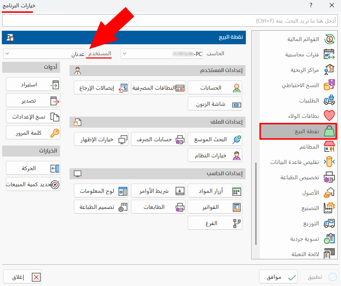
Task: Open الحسابات (Accounts) settings icon
Action: pos(215,87)
